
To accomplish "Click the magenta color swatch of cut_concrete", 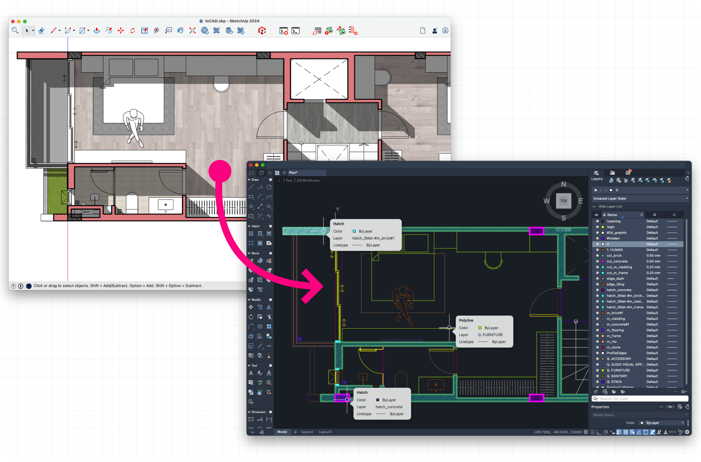I will [602, 262].
